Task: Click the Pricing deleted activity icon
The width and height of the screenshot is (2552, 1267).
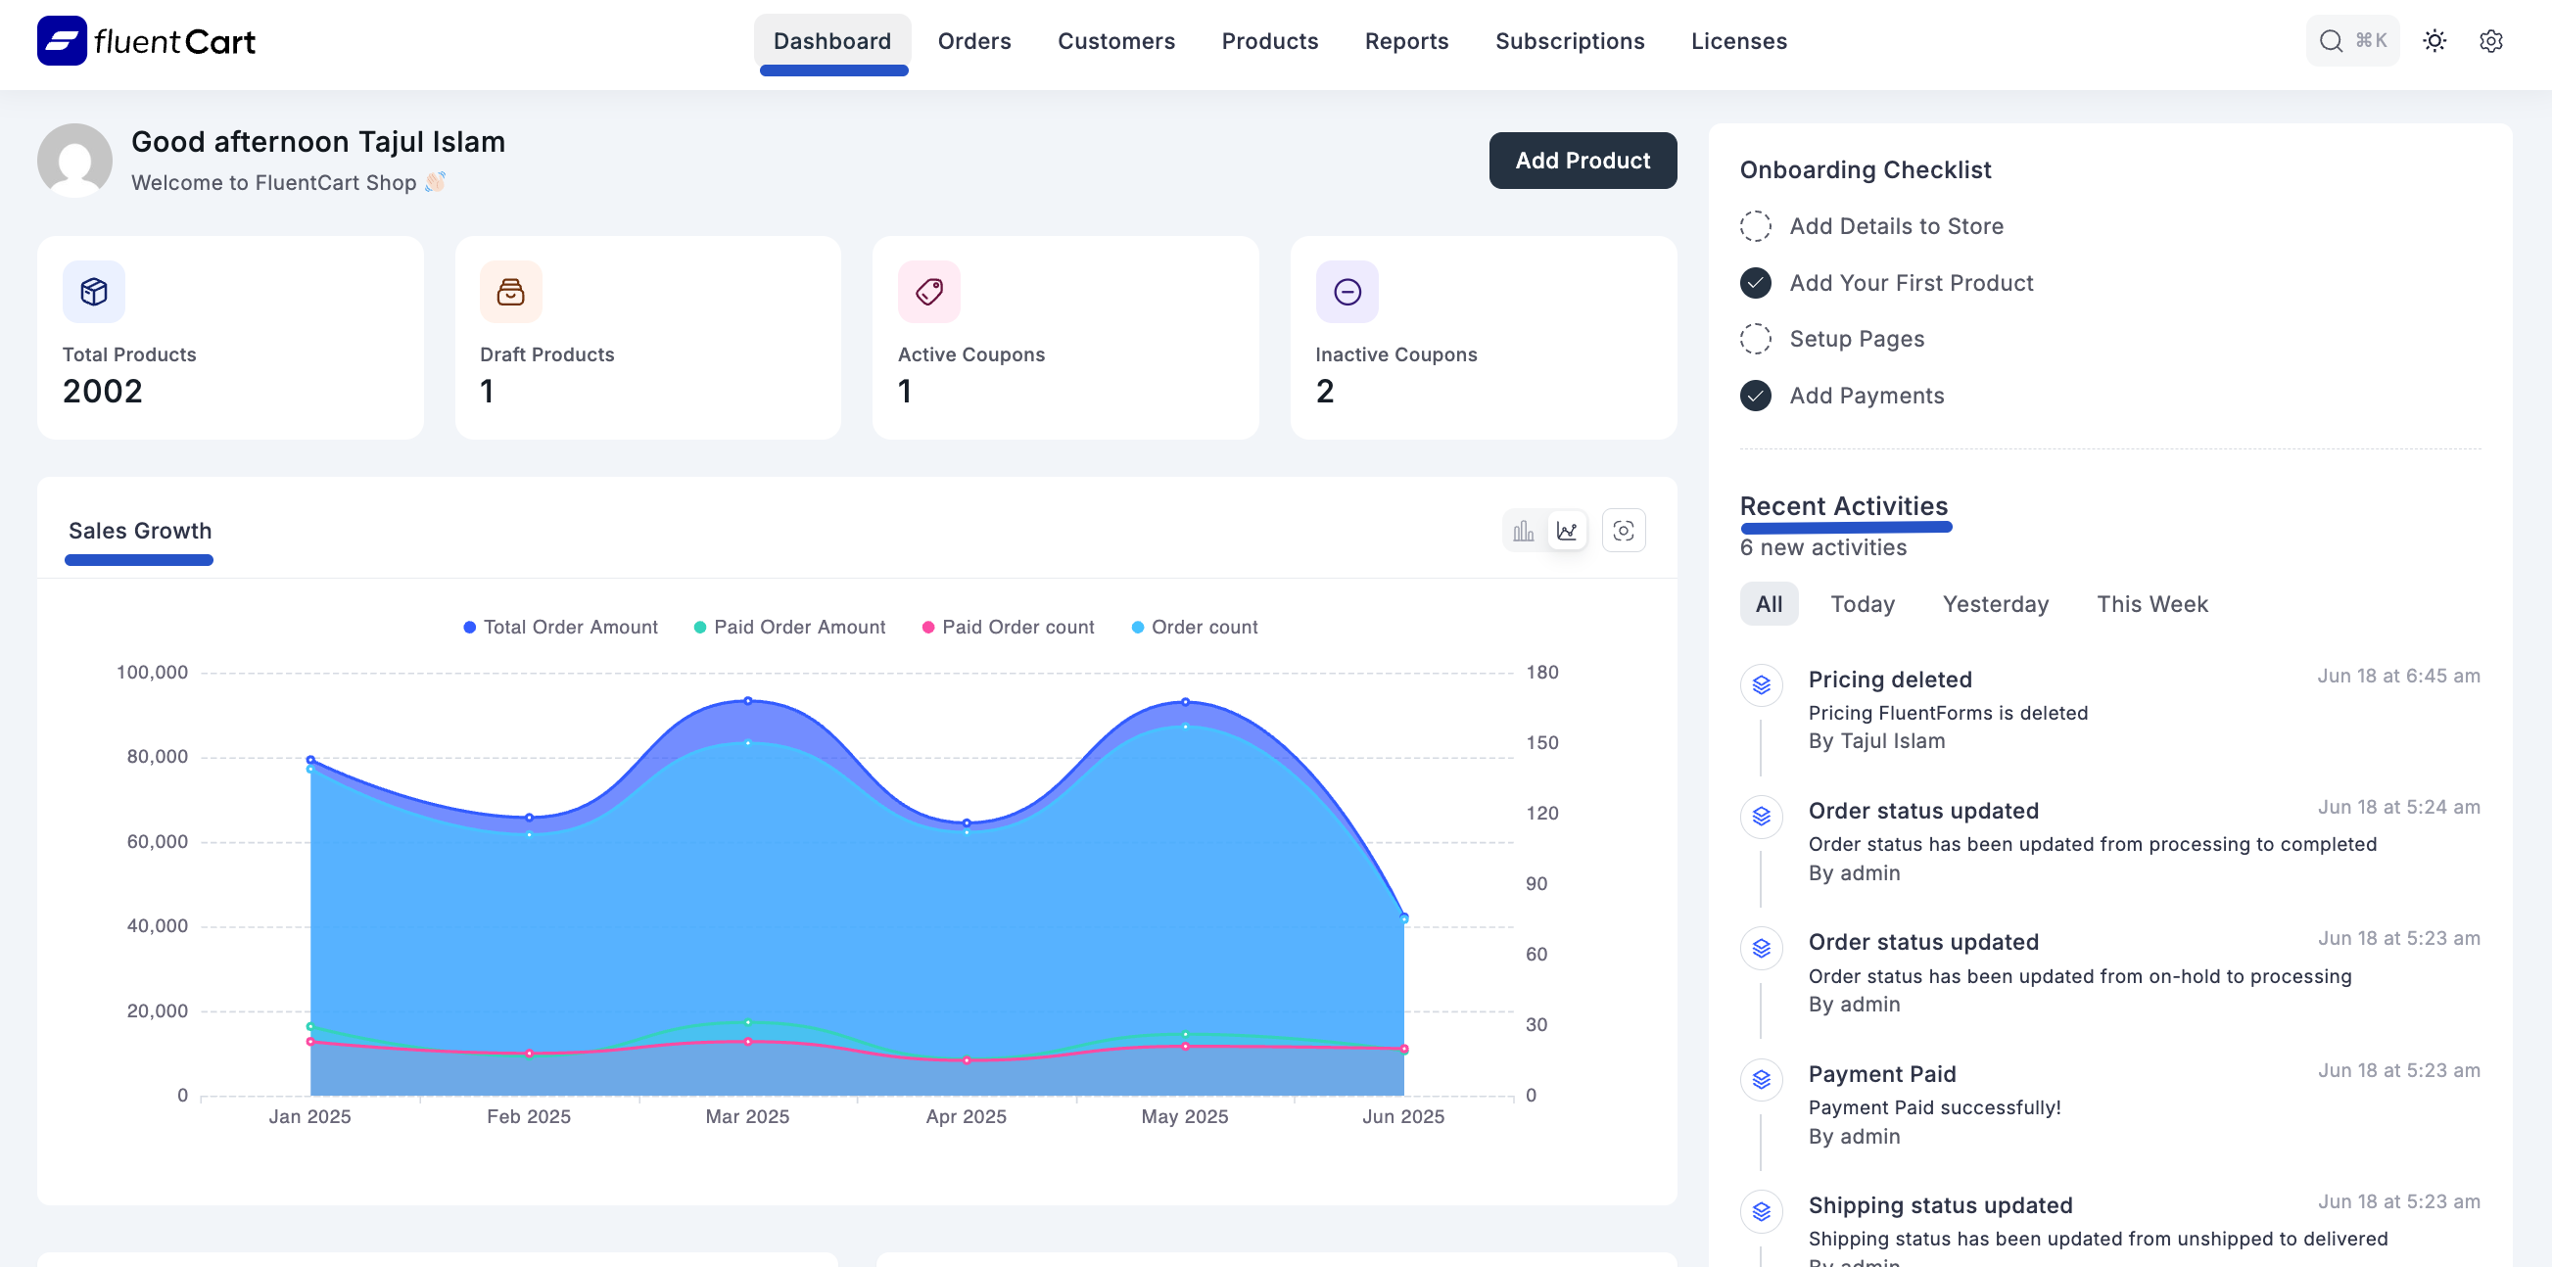Action: [x=1761, y=684]
